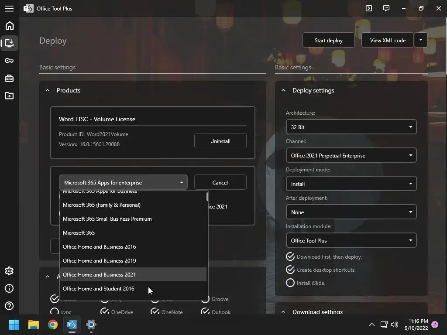The height and width of the screenshot is (335, 447).
Task: Select Office Home and Student 2016
Action: coord(133,289)
